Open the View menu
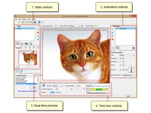This screenshot has width=151, height=113. [29, 19]
